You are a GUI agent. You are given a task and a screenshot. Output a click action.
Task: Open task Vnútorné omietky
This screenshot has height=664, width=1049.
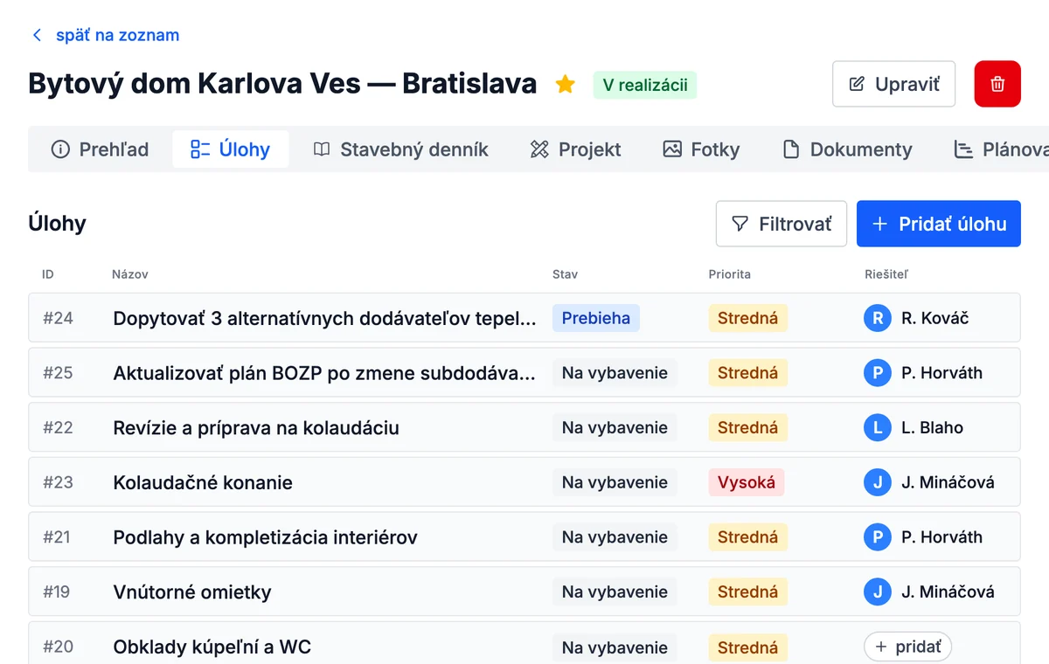click(192, 592)
